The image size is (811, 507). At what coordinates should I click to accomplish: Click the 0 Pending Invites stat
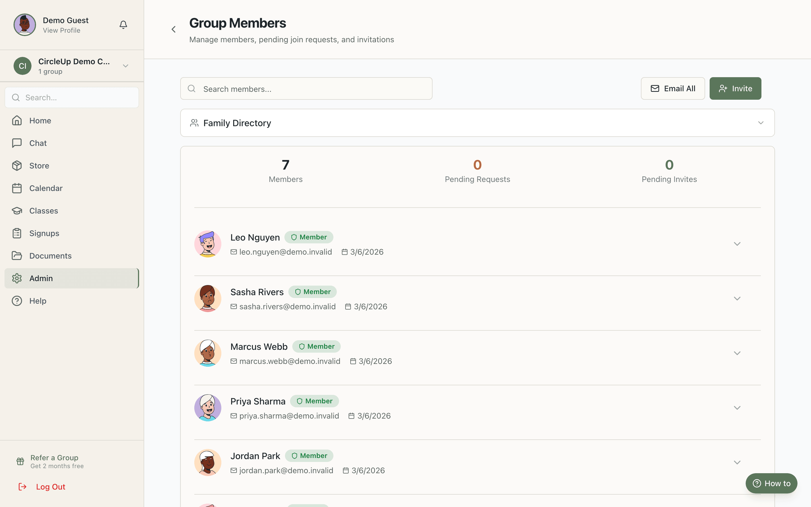(x=669, y=171)
